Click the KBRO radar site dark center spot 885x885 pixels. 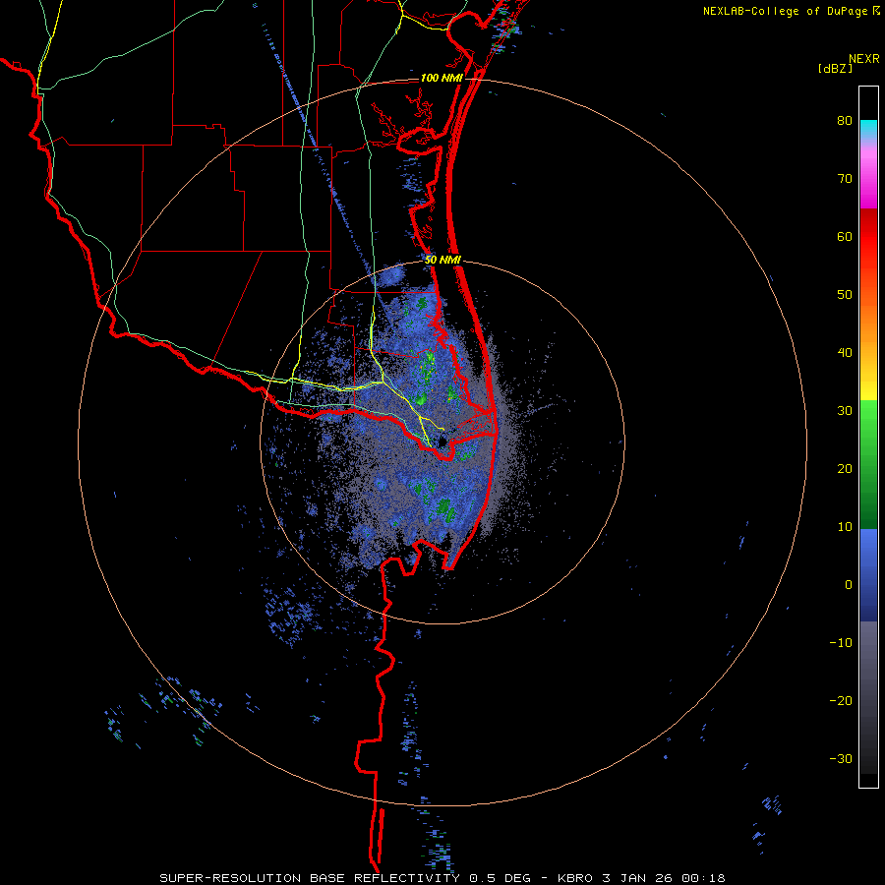click(442, 442)
